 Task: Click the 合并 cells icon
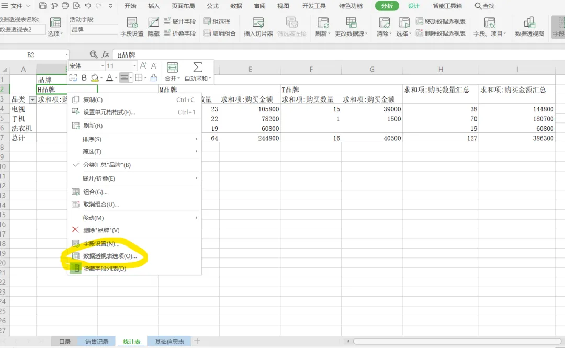(x=172, y=68)
